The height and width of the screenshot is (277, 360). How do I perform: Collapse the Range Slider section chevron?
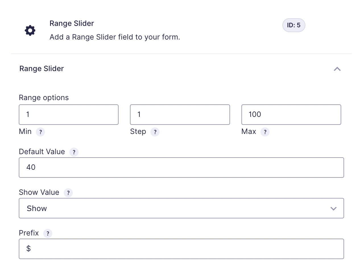(337, 69)
